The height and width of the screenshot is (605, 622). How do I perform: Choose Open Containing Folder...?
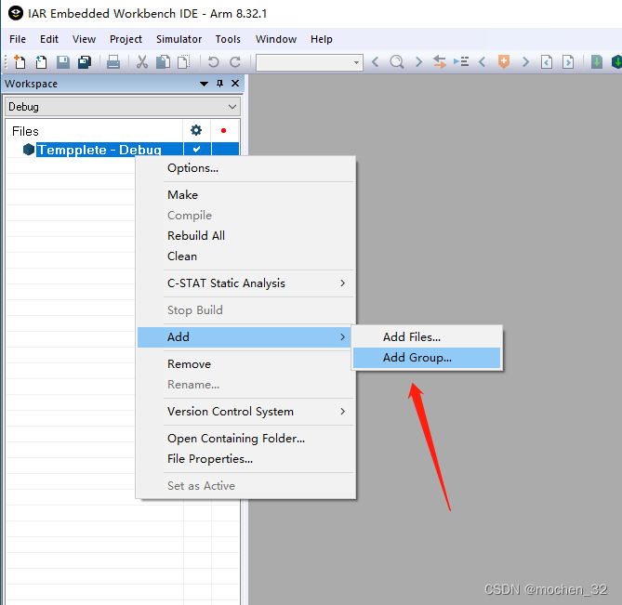click(x=245, y=439)
